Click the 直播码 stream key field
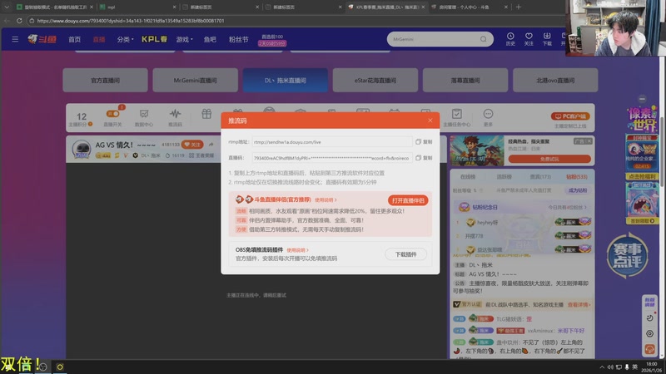 tap(331, 158)
